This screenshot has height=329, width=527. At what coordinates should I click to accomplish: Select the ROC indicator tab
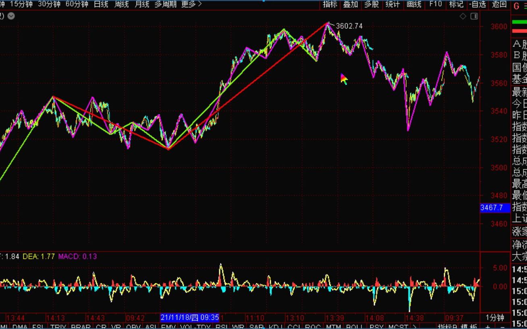[313, 327]
